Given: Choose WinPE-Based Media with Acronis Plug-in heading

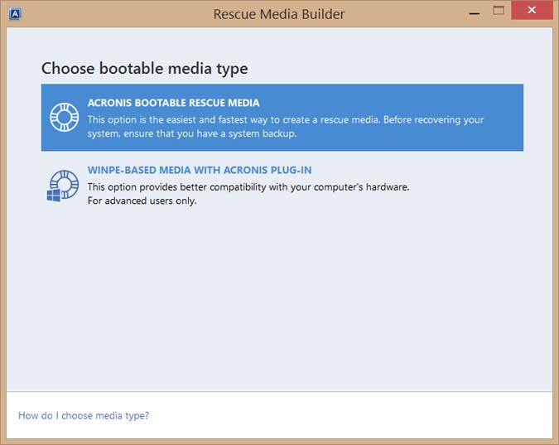Looking at the screenshot, I should click(200, 170).
